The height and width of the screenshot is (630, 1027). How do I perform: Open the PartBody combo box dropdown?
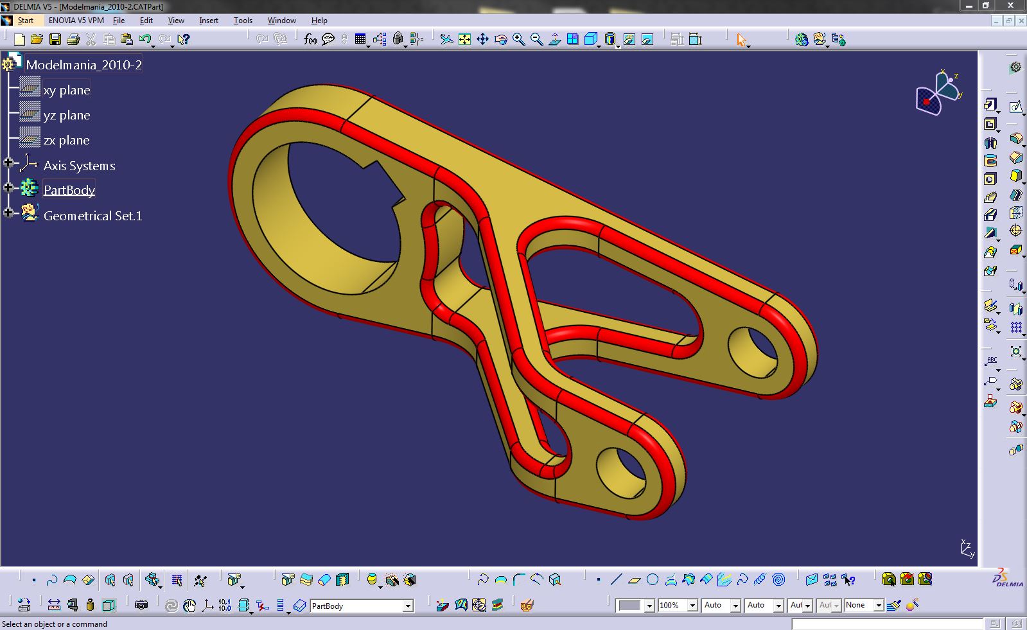(408, 606)
